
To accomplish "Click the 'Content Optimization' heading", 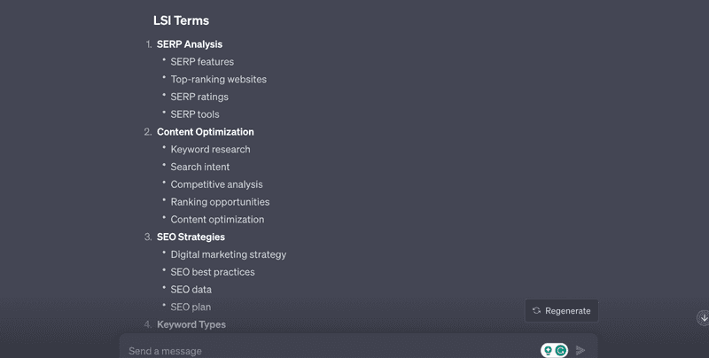I will click(206, 132).
